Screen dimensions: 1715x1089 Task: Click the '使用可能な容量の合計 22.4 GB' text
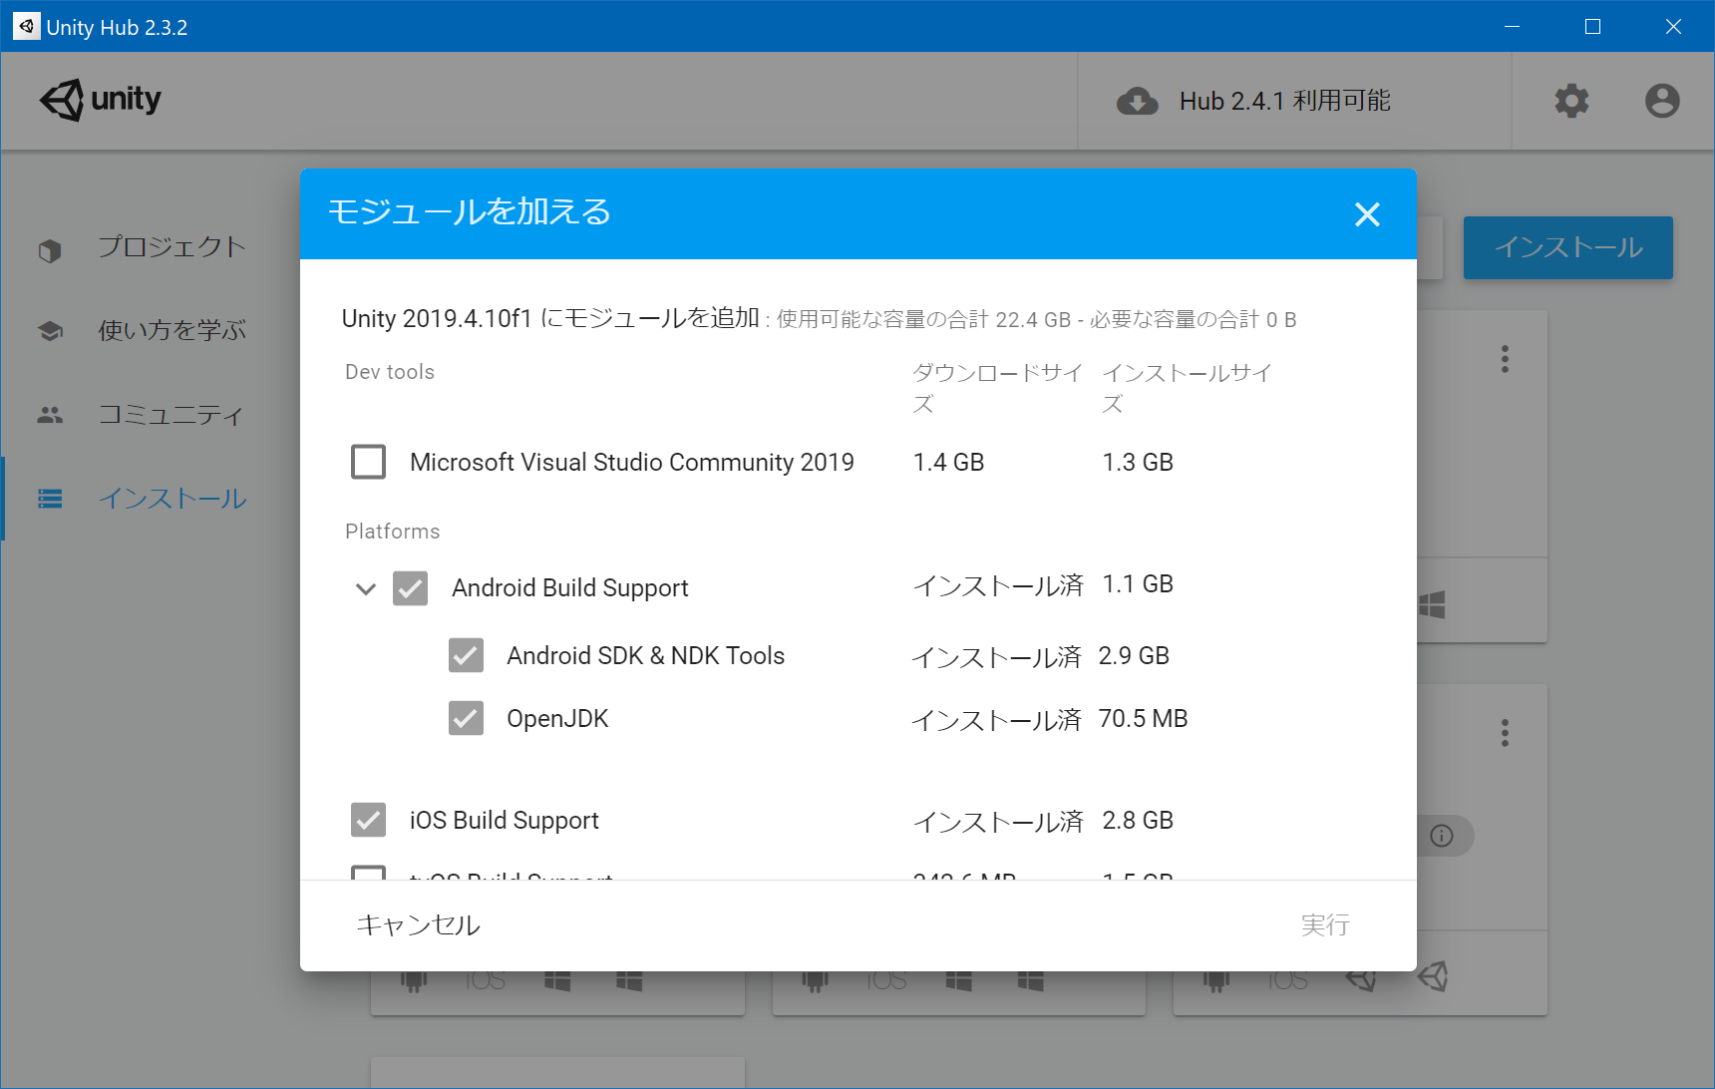pos(923,320)
